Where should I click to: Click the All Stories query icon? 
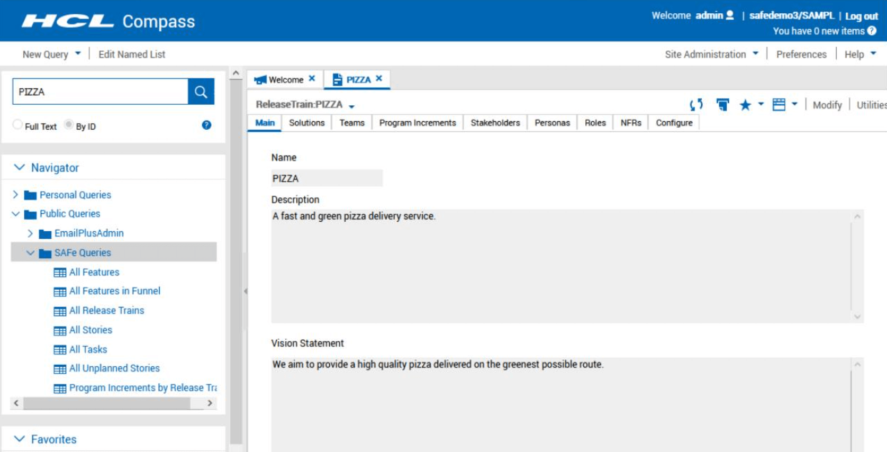click(x=60, y=331)
